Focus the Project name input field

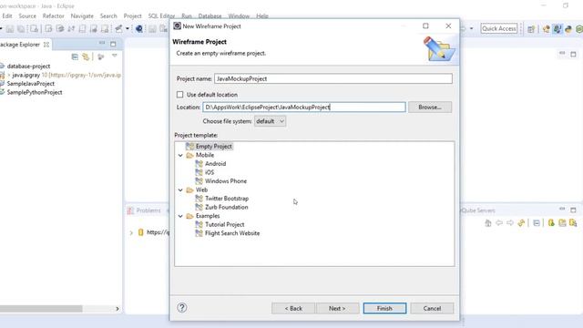coord(333,79)
